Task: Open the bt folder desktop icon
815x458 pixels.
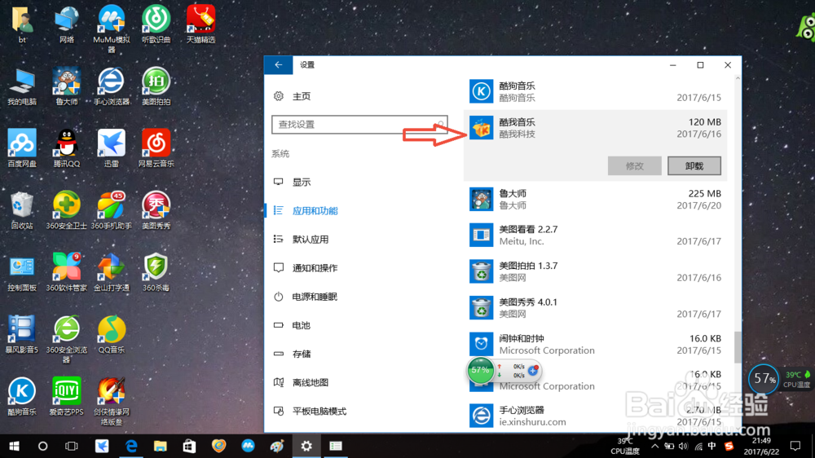Action: tap(22, 24)
